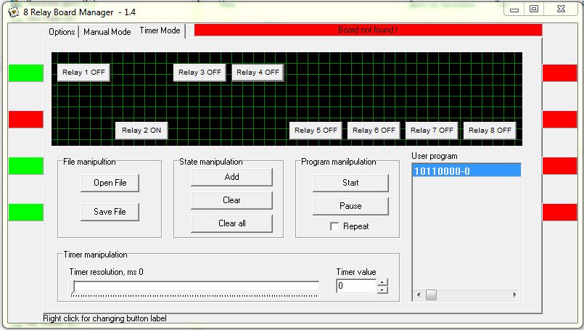Image resolution: width=584 pixels, height=330 pixels.
Task: Click the Open File button
Action: 110,183
